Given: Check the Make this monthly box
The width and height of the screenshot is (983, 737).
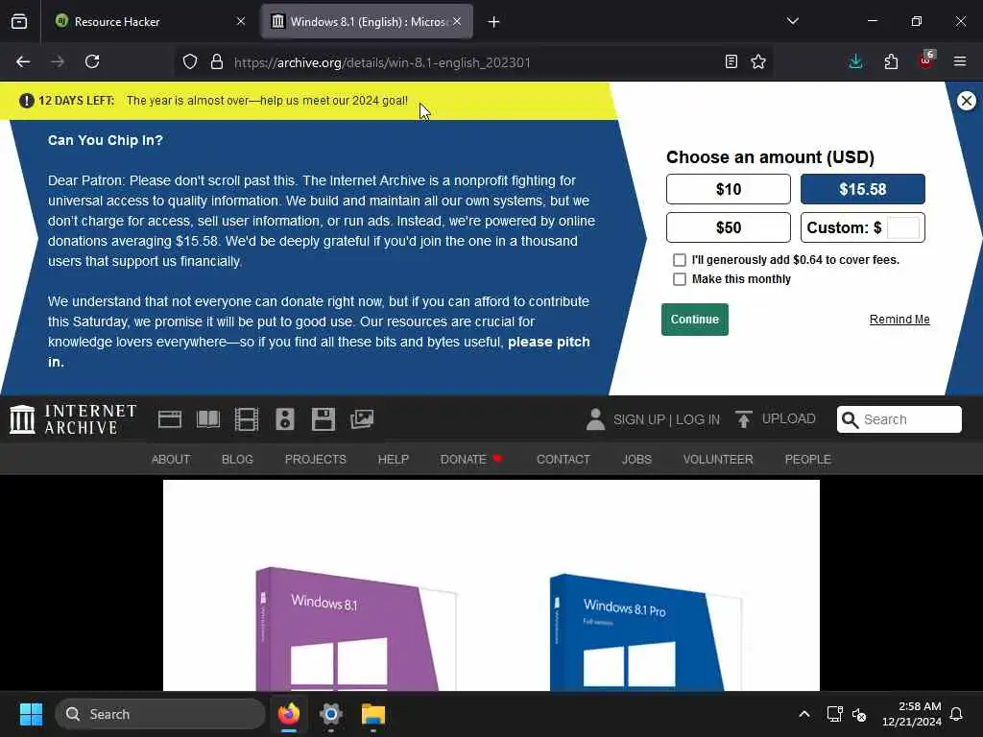Looking at the screenshot, I should coord(680,279).
